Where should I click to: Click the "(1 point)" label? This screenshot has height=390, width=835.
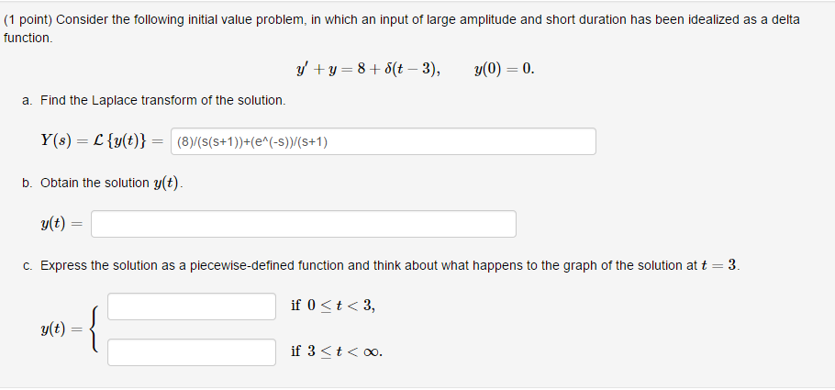[x=28, y=20]
